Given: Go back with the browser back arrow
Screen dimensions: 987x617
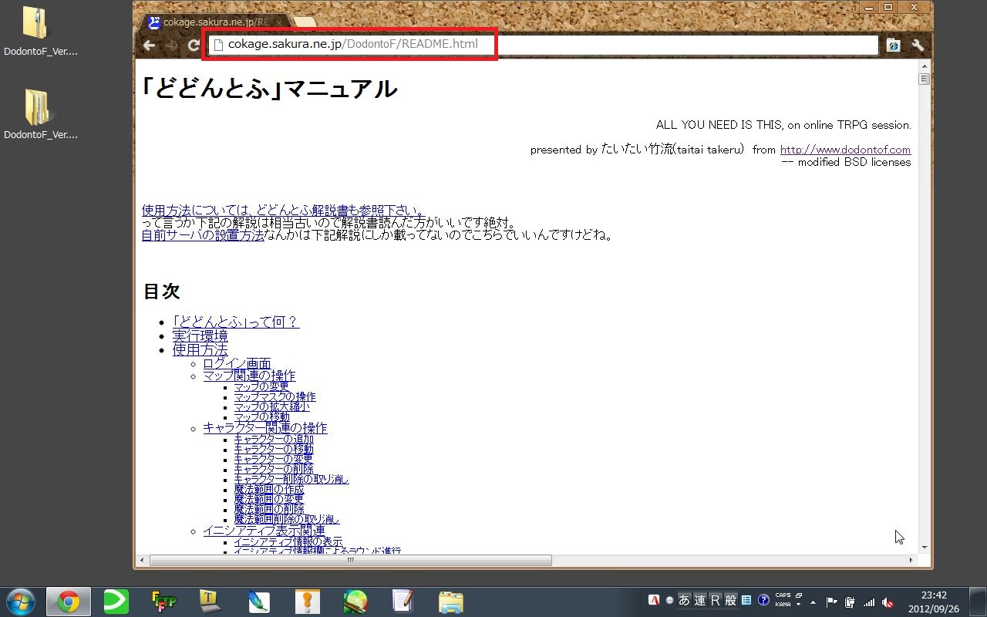Looking at the screenshot, I should (x=149, y=46).
